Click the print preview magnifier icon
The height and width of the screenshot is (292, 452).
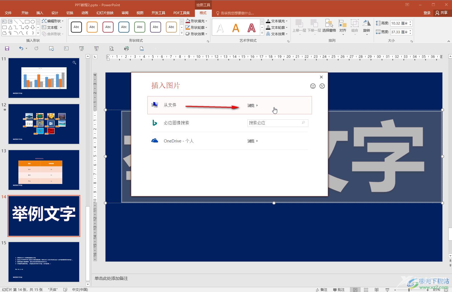pyautogui.click(x=111, y=49)
